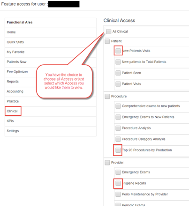Viewport: 189px width, 209px height.
Task: Select Quick Stats in Functional Area
Action: click(x=51, y=42)
